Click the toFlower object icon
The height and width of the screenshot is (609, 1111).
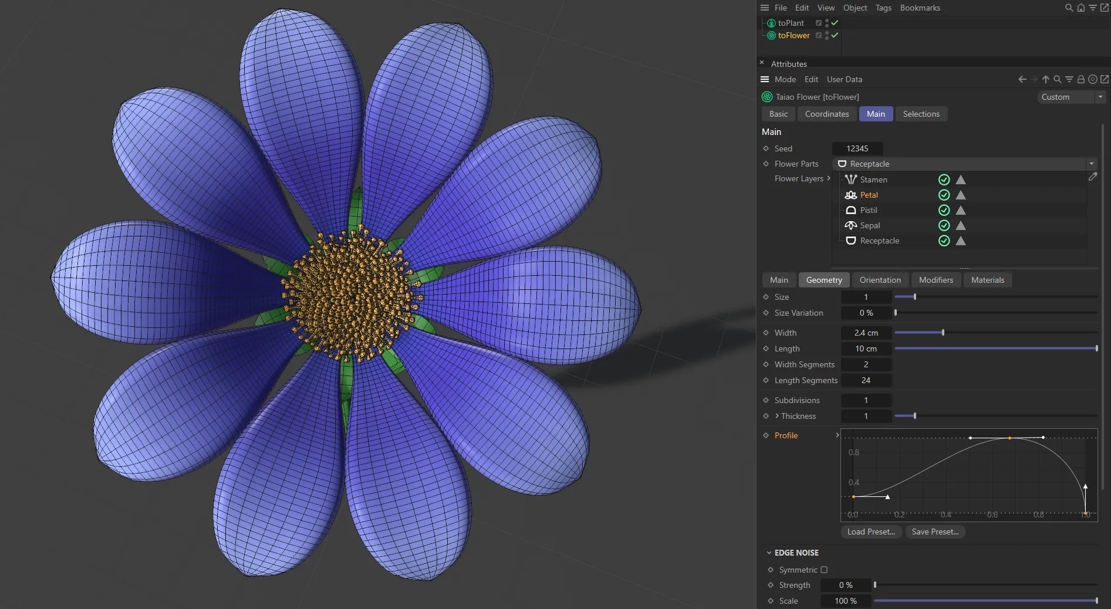[x=771, y=36]
